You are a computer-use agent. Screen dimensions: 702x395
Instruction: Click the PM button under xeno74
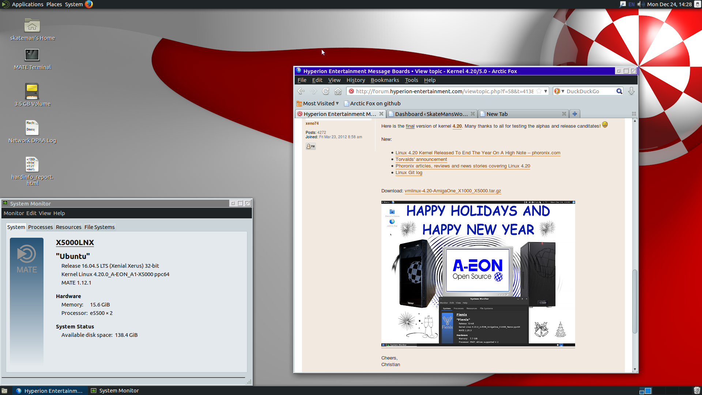coord(311,146)
